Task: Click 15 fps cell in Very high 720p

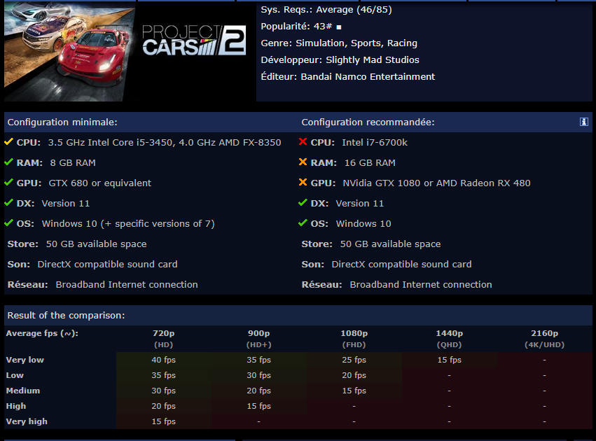Action: coord(163,421)
